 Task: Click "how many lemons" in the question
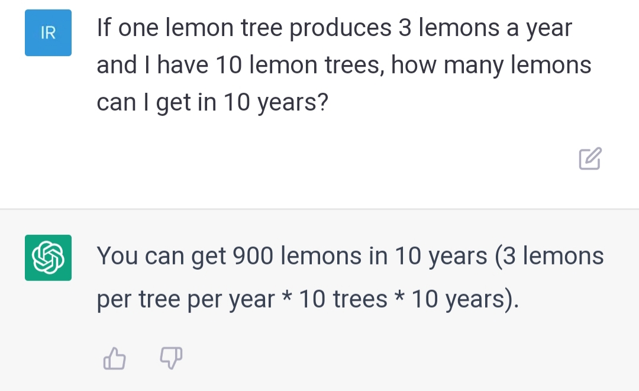(491, 65)
